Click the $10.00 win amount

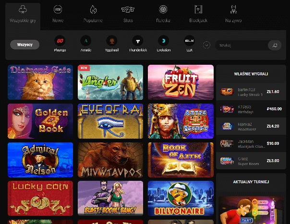273,143
